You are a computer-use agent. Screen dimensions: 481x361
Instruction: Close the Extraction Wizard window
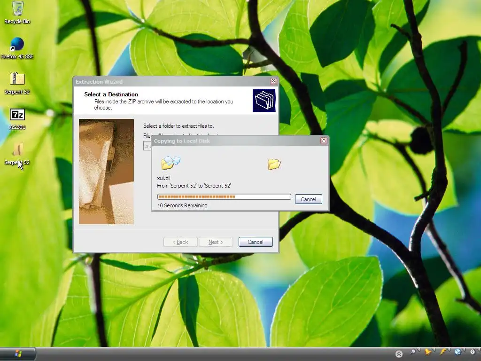click(x=273, y=81)
